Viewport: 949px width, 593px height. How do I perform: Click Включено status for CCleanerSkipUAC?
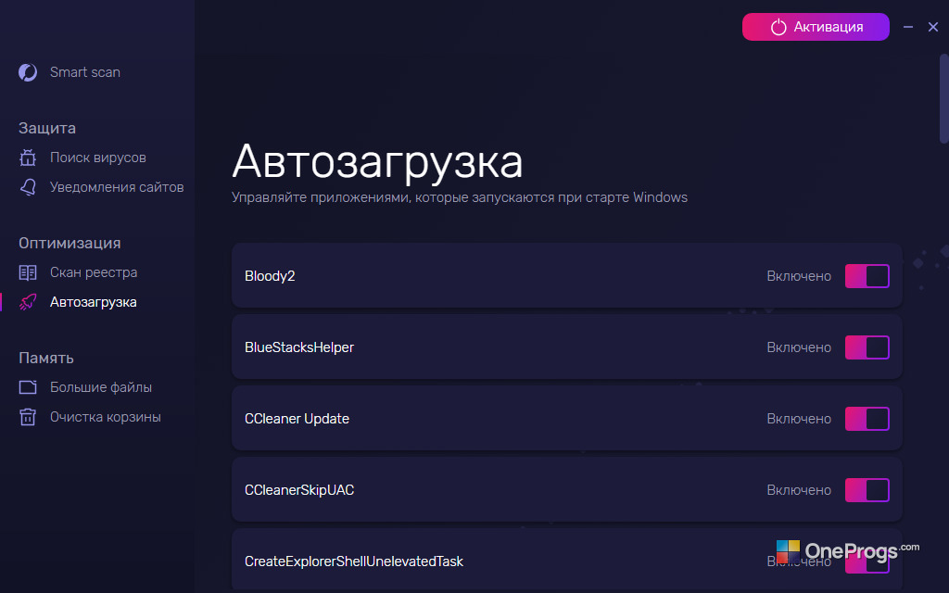tap(799, 490)
